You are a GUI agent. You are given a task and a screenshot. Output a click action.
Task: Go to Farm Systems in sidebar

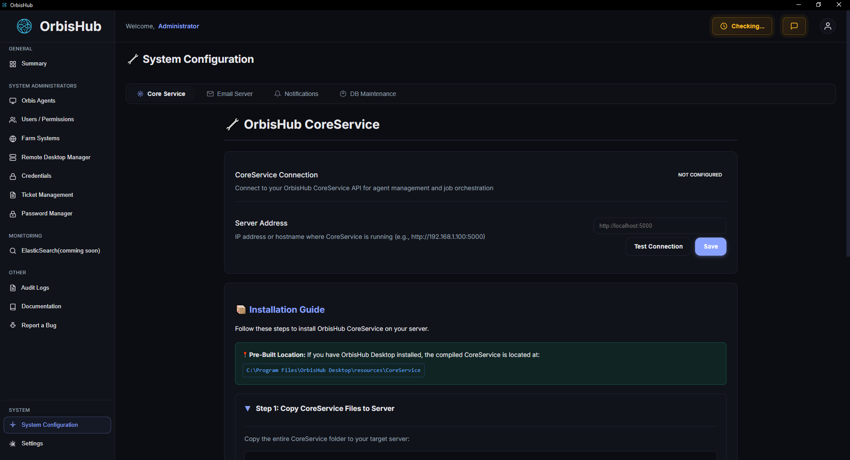(x=40, y=138)
